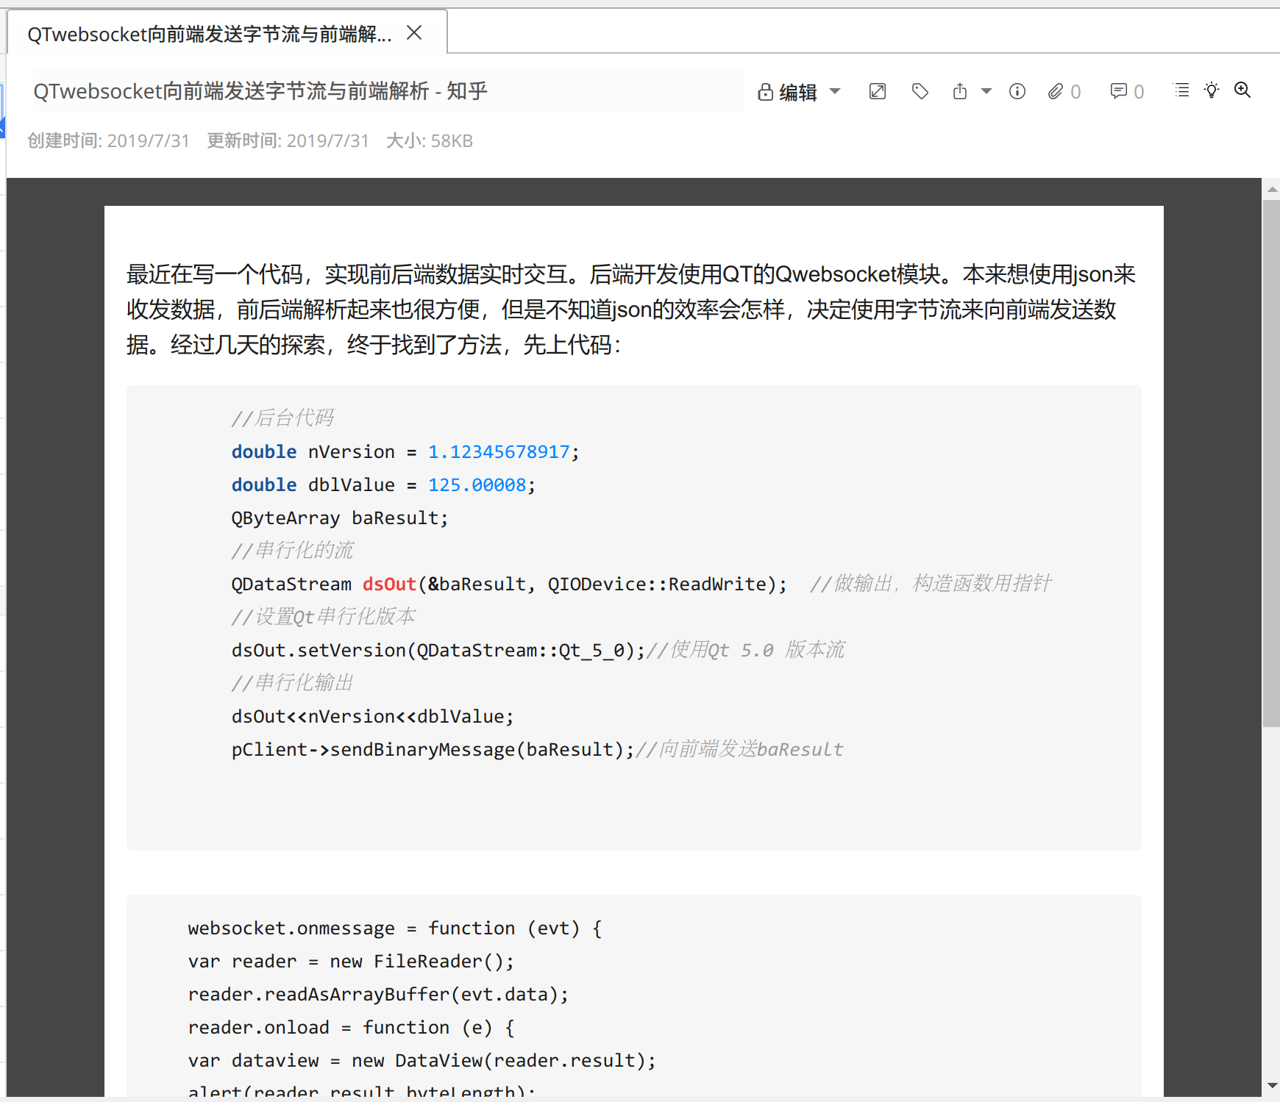Click the pClient->sendBinaryMessage code line
The height and width of the screenshot is (1102, 1280).
click(433, 749)
